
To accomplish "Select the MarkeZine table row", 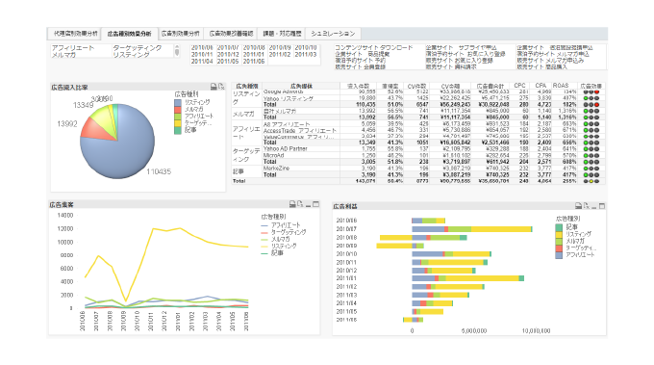I will 418,169.
